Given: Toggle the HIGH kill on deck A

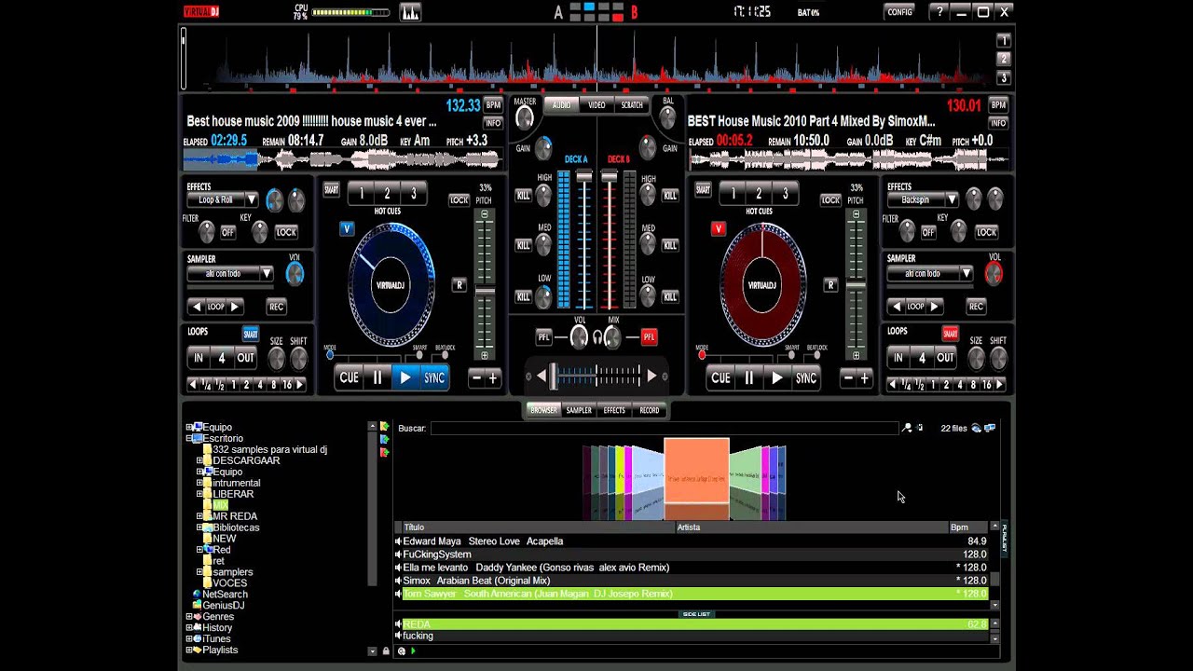Looking at the screenshot, I should pos(523,196).
